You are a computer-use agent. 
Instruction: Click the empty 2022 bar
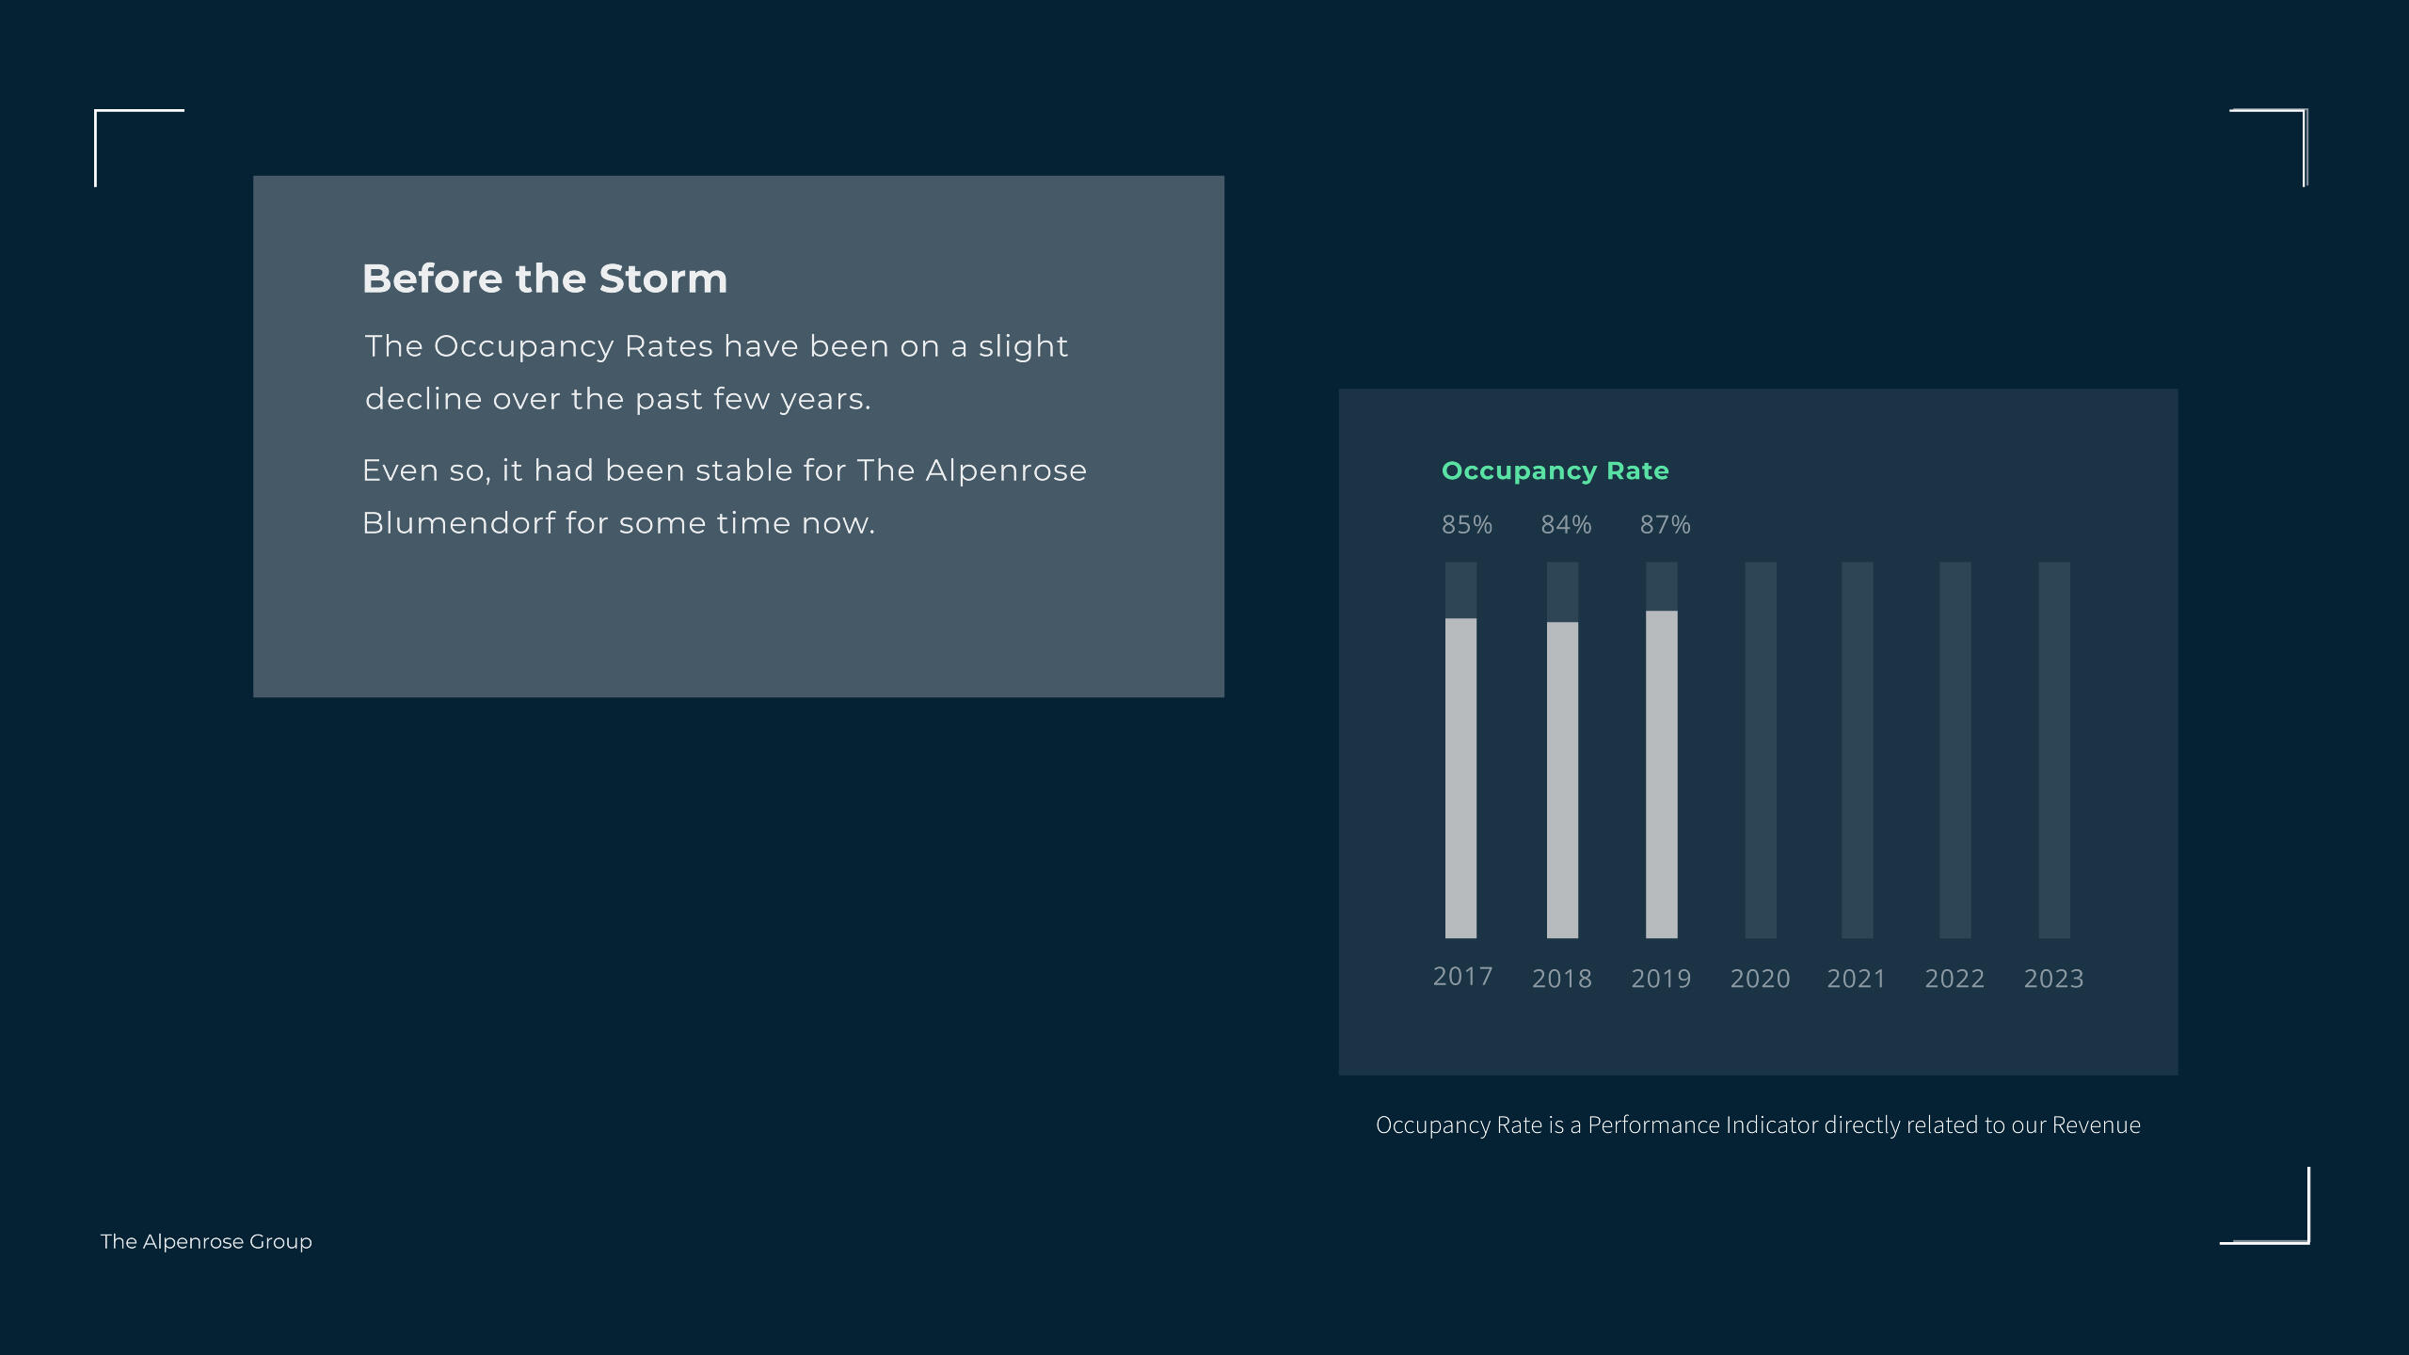(x=1954, y=750)
